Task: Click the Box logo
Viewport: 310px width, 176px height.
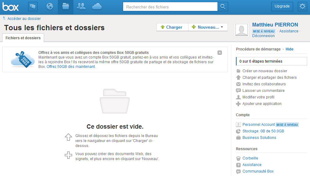Action: coord(11,7)
